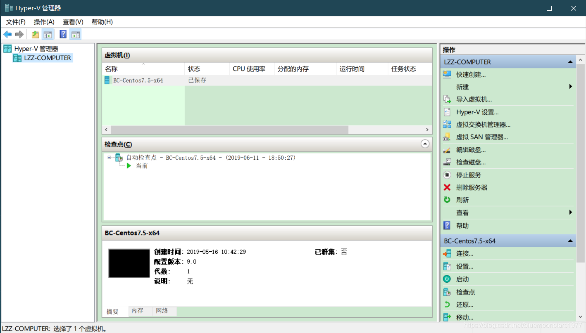Click the green 启动 power icon

447,279
